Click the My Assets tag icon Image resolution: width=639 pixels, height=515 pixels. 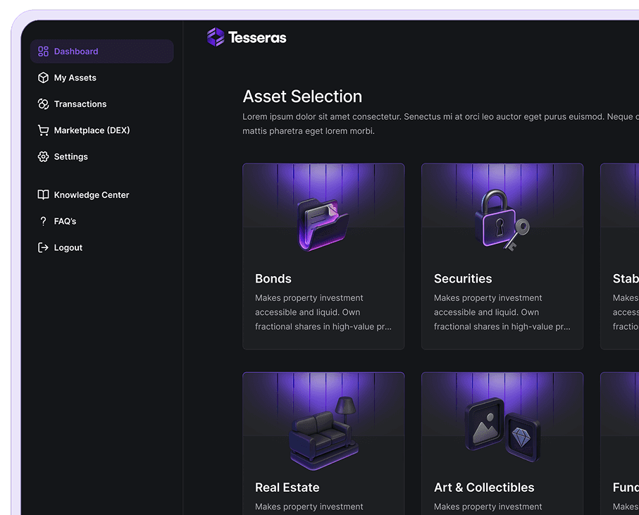(42, 77)
